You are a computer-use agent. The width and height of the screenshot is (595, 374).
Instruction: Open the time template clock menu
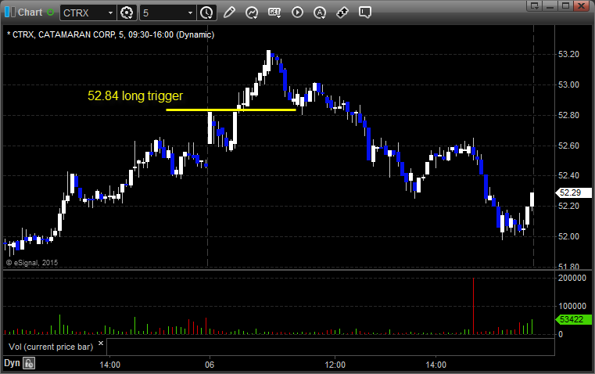(x=207, y=13)
